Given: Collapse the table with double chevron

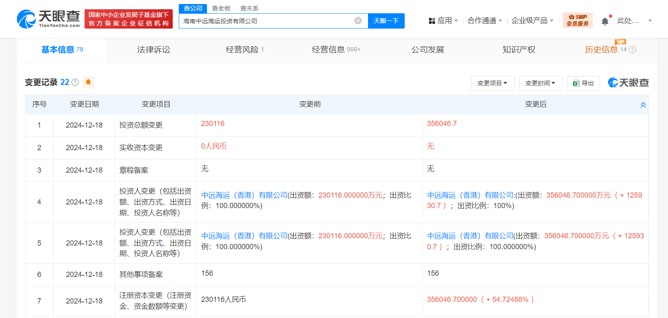Looking at the screenshot, I should pyautogui.click(x=643, y=105).
